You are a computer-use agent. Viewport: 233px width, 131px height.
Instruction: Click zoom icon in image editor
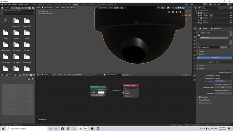tap(32, 79)
